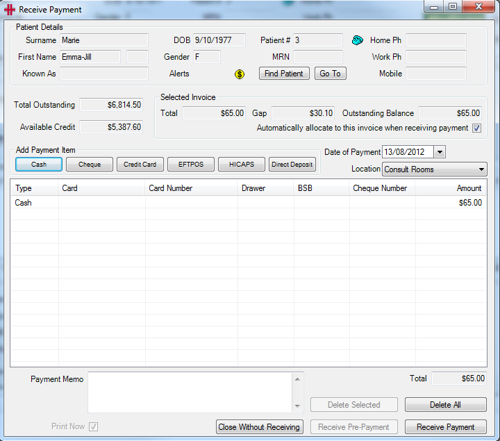Click the Receive Pre-Payment button
The image size is (500, 441).
(354, 427)
